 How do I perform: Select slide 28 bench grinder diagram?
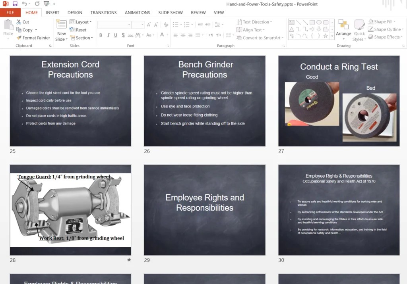point(70,210)
